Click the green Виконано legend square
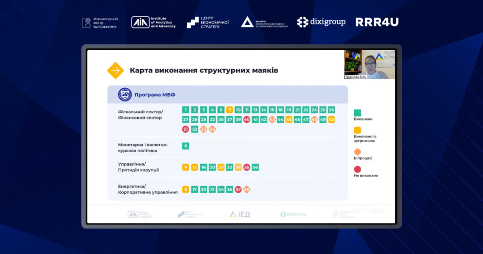This screenshot has width=483, height=254. pyautogui.click(x=358, y=113)
